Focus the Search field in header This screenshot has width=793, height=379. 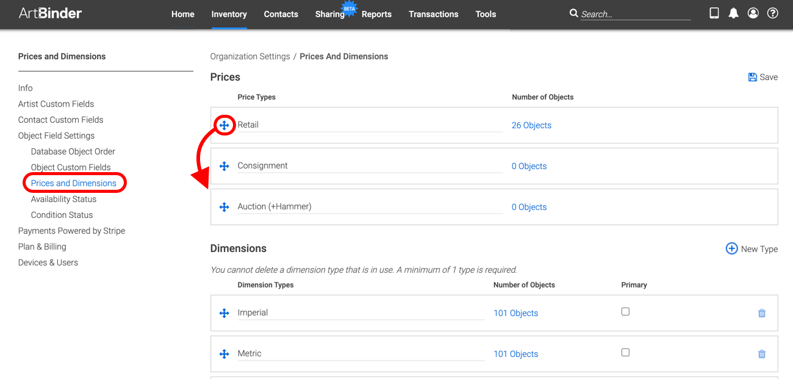coord(636,14)
